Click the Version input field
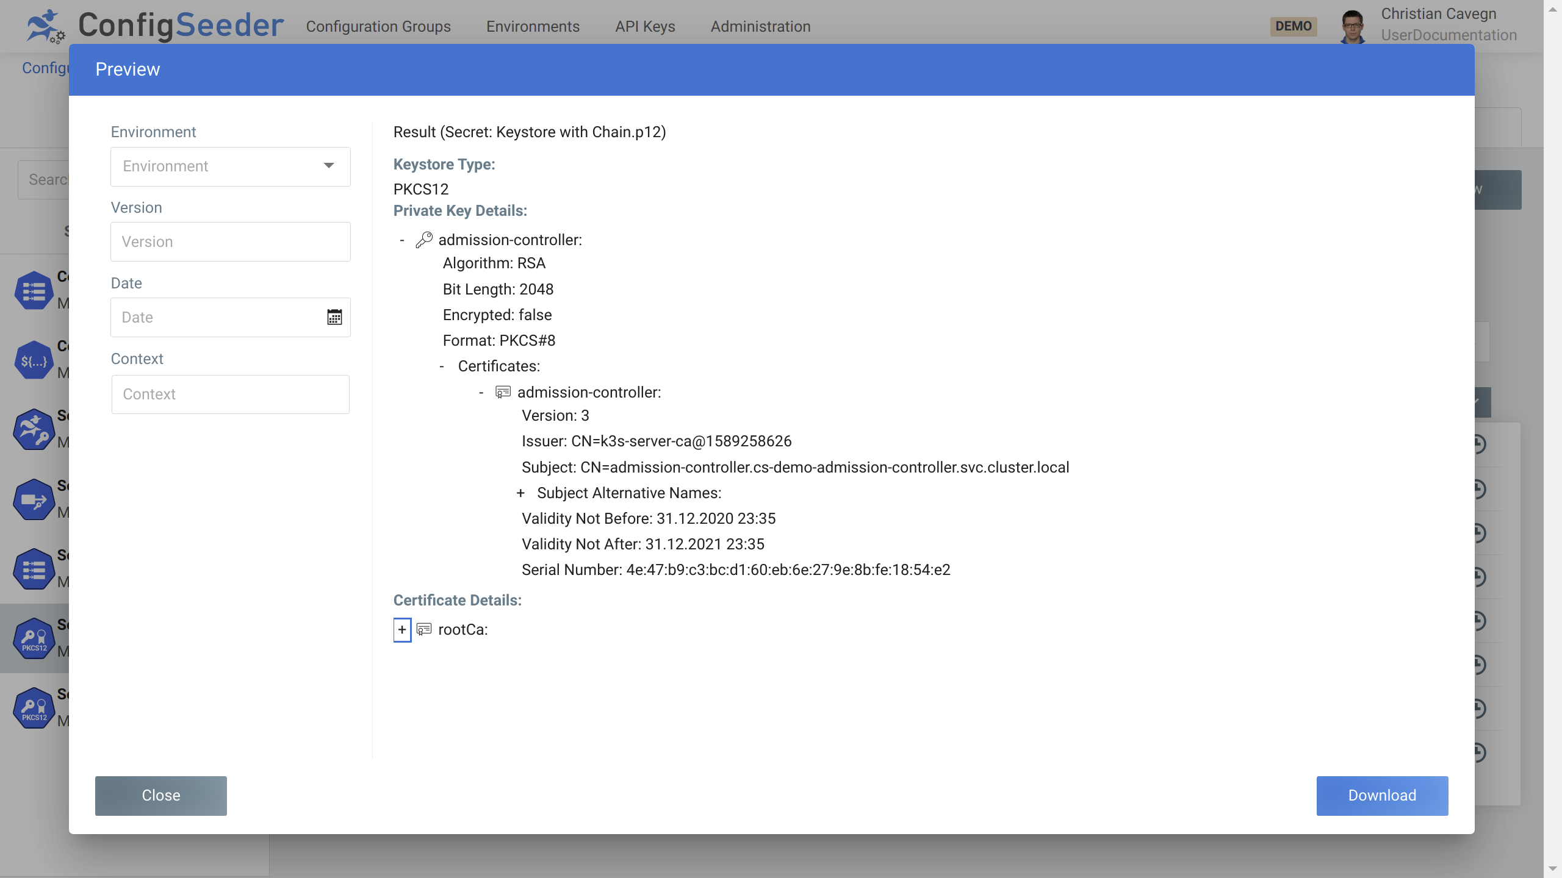 231,241
